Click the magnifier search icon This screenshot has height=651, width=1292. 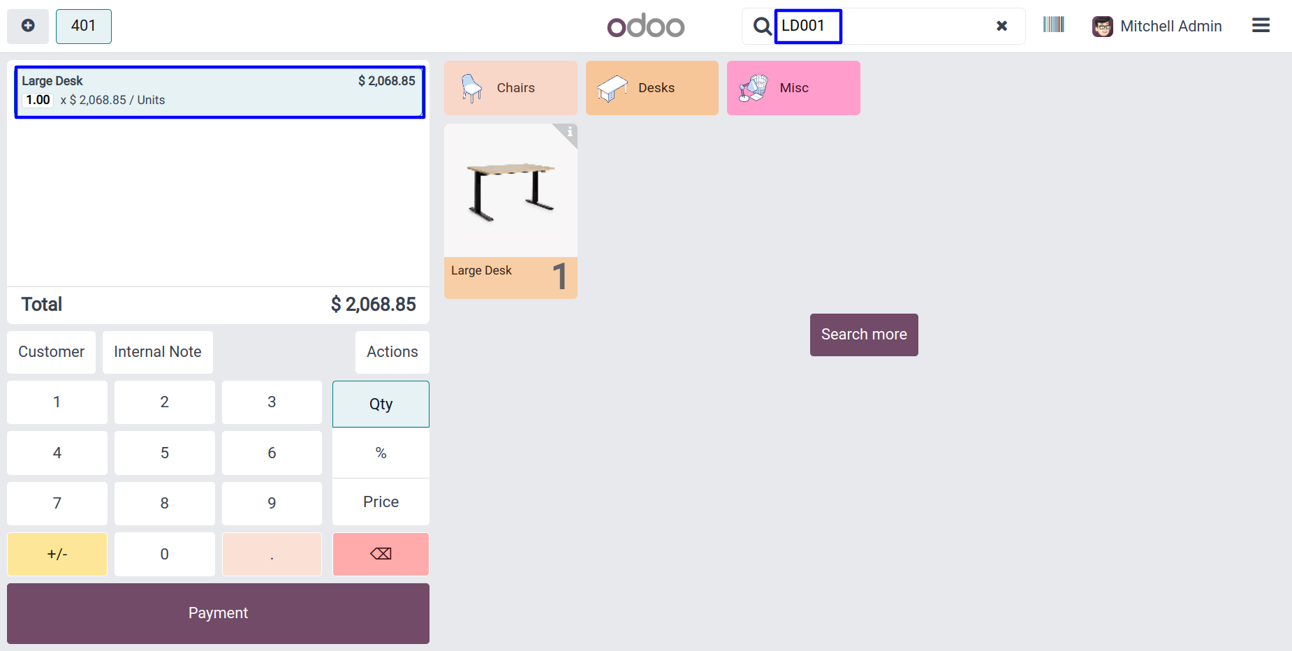coord(762,27)
